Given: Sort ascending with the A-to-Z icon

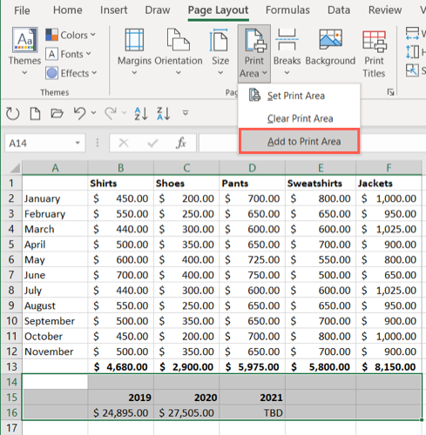Looking at the screenshot, I should click(x=141, y=114).
